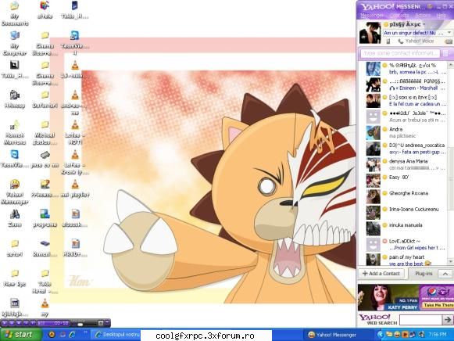The image size is (454, 341).
Task: Select contact 'Irina-Ioana Cuciureanu'
Action: 406,213
